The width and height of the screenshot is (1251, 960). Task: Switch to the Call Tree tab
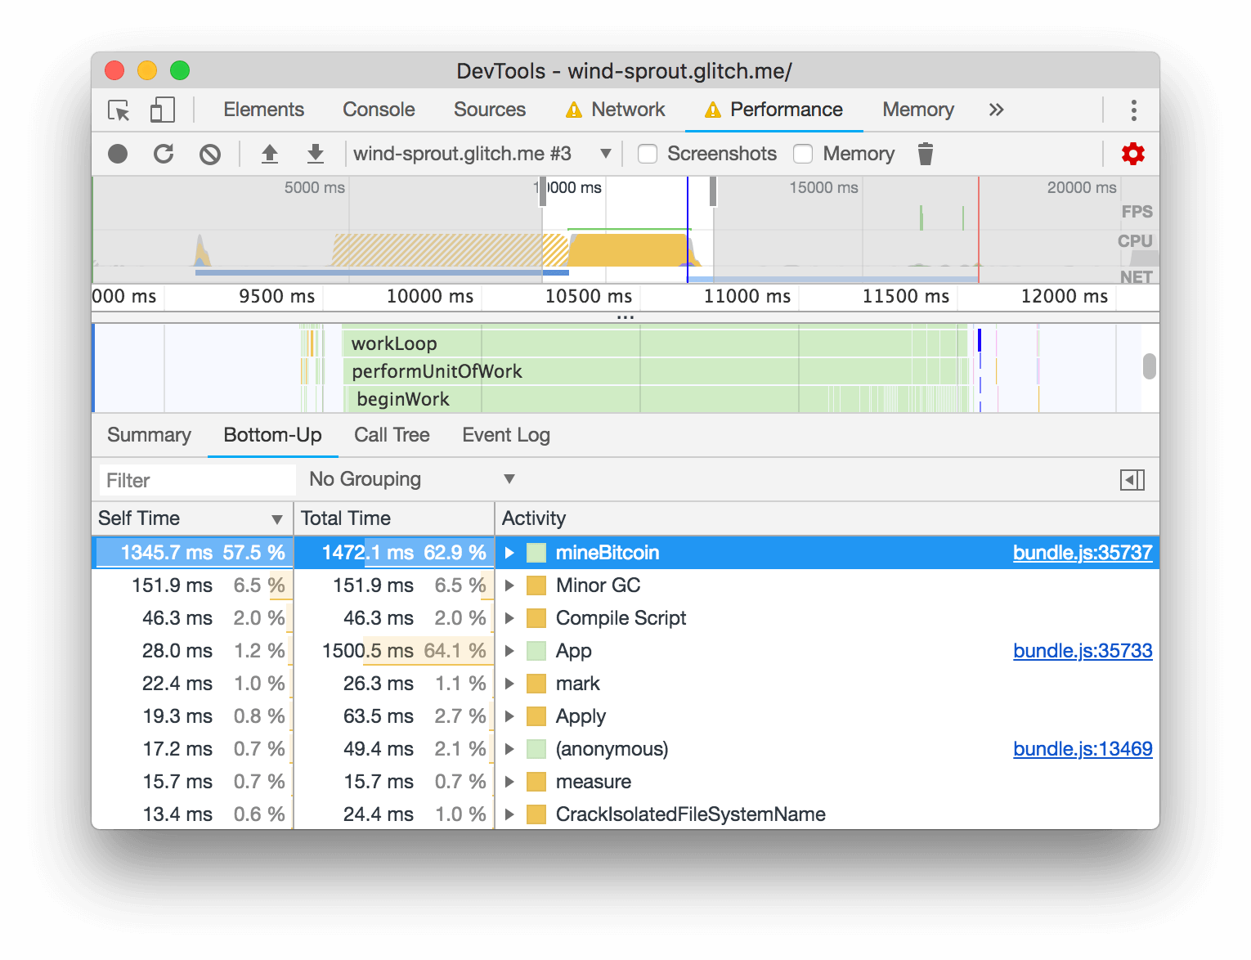pos(392,435)
